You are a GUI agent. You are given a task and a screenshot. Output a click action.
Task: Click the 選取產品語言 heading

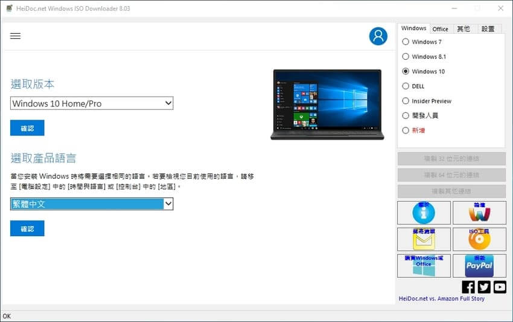(43, 158)
